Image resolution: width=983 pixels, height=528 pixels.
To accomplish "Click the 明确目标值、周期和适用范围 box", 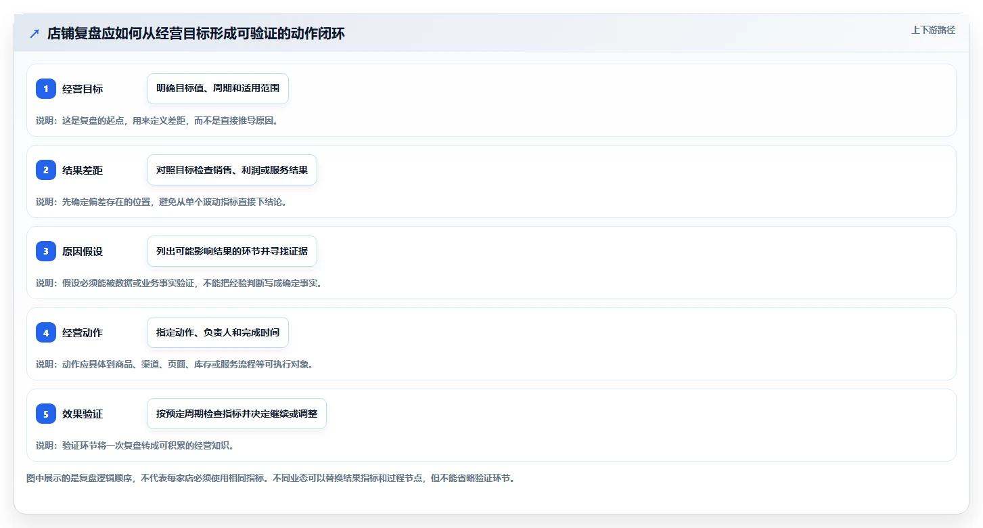I will pyautogui.click(x=218, y=89).
